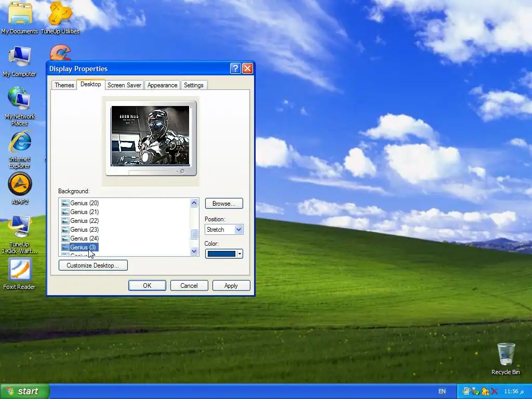The width and height of the screenshot is (532, 399).
Task: Select Genius (23) in background list
Action: coord(85,230)
